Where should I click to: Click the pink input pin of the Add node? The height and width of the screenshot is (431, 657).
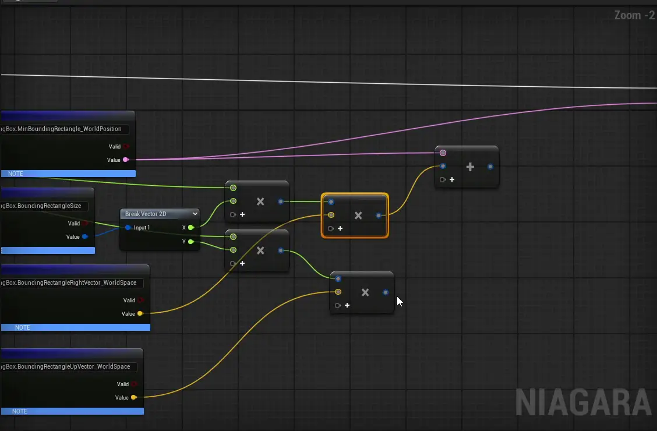click(x=443, y=153)
